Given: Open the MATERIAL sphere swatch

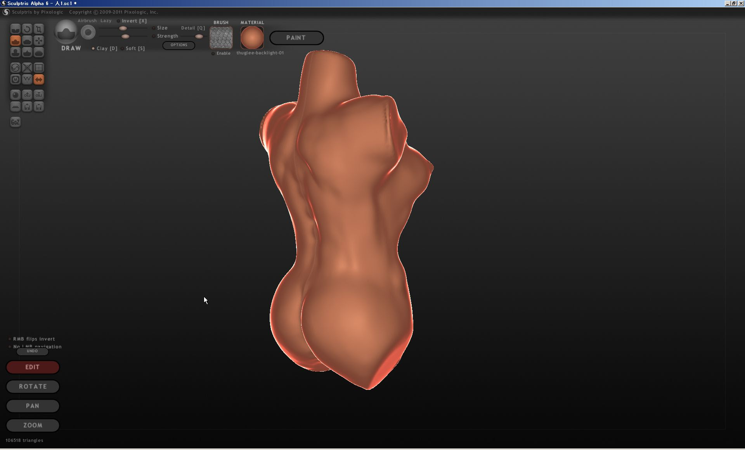Looking at the screenshot, I should pos(252,38).
